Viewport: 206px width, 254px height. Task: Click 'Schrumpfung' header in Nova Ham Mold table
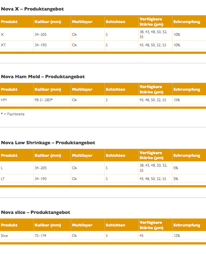pos(187,89)
